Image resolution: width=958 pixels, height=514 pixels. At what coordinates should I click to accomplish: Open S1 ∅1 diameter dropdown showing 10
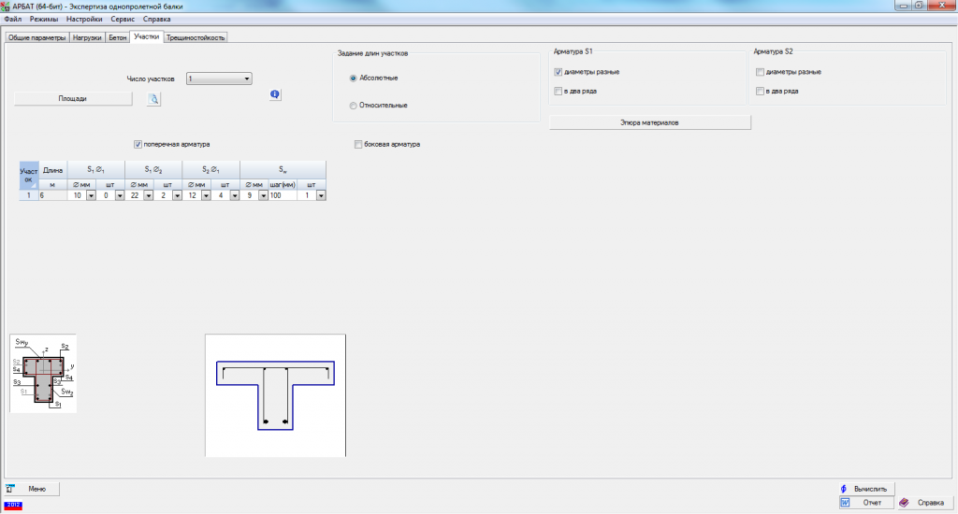tap(91, 195)
